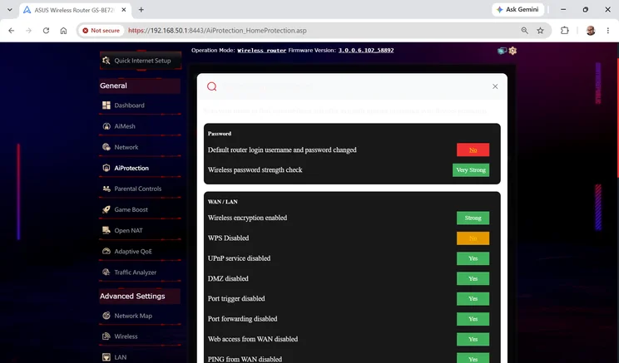Open Quick Internet Setup
The width and height of the screenshot is (619, 363).
coord(141,61)
